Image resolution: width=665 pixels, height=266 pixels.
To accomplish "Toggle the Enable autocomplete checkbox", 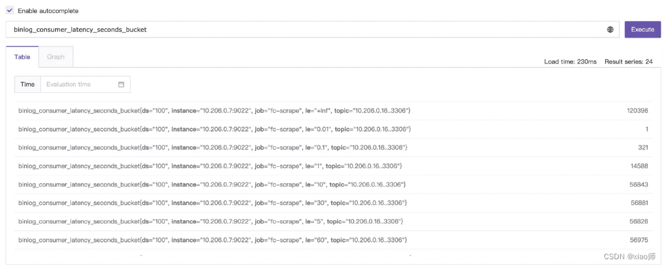I will click(9, 10).
